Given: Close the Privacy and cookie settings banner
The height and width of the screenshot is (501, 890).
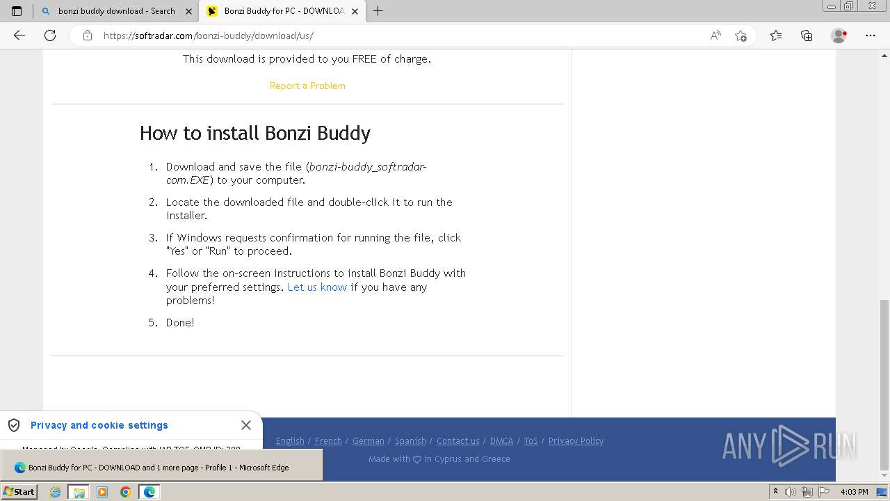Looking at the screenshot, I should 246,425.
